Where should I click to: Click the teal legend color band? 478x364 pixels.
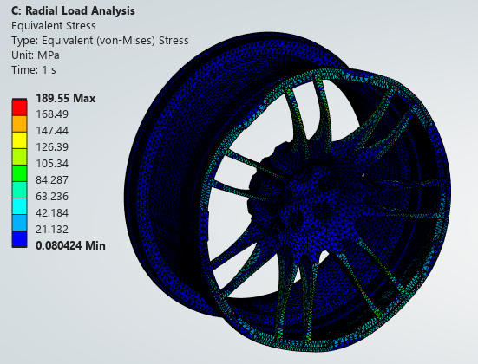coord(19,190)
